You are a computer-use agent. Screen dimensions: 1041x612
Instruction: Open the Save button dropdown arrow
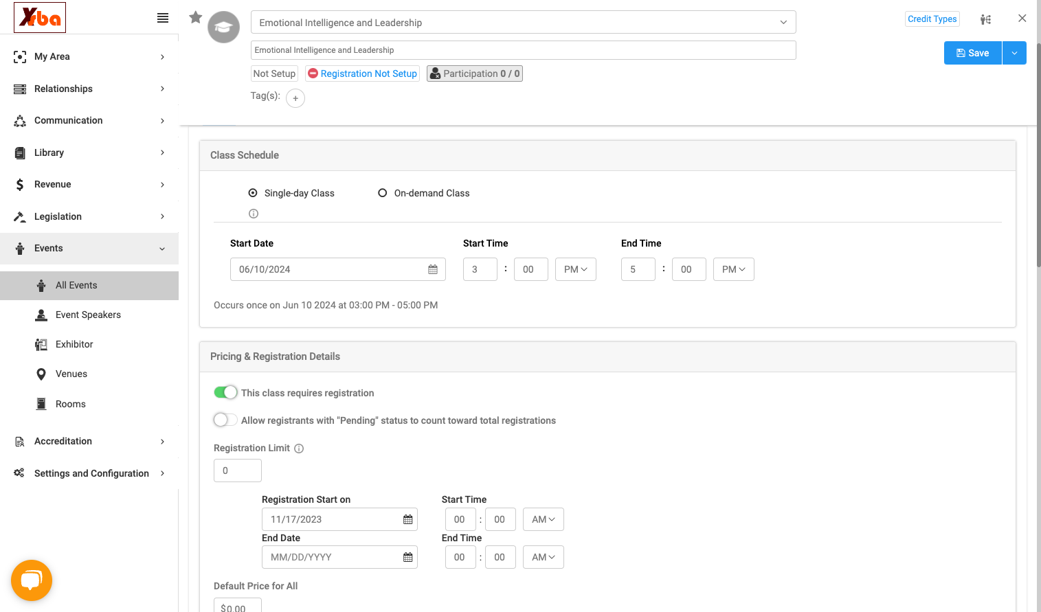click(1014, 53)
